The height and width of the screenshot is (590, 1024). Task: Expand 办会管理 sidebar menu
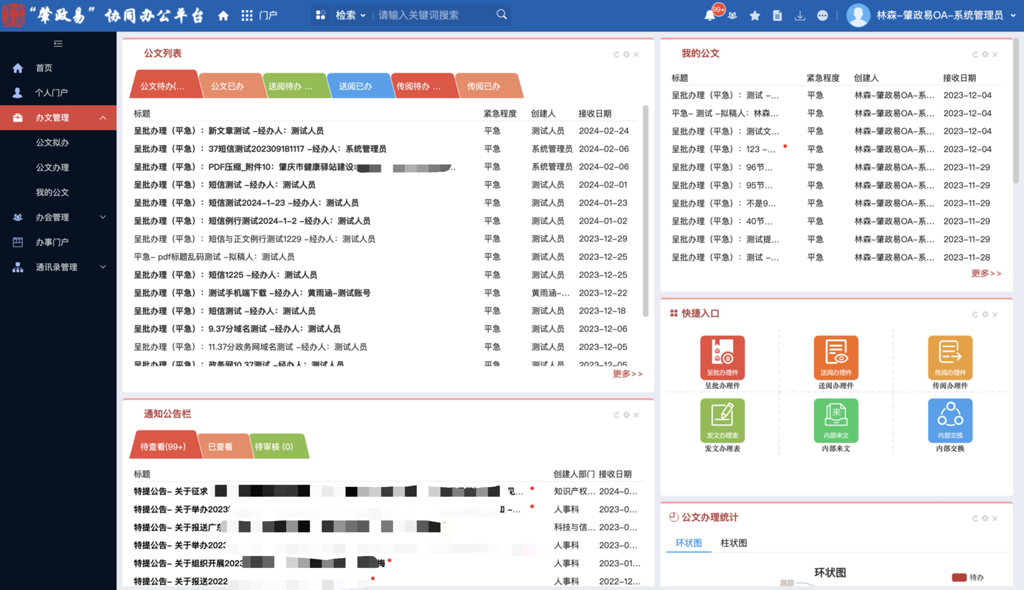(x=58, y=217)
